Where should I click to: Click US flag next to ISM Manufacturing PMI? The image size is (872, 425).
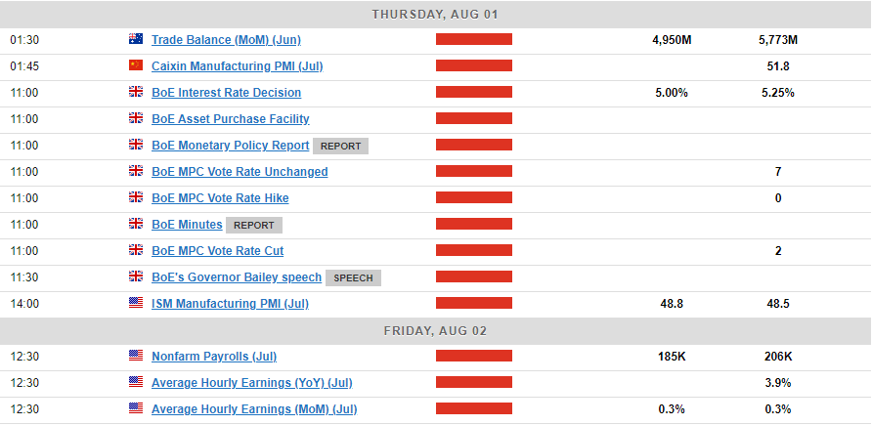click(x=136, y=304)
